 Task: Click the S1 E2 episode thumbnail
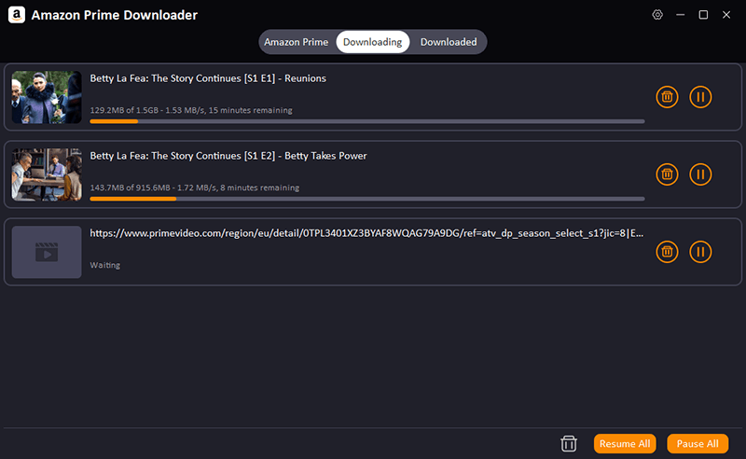point(47,174)
